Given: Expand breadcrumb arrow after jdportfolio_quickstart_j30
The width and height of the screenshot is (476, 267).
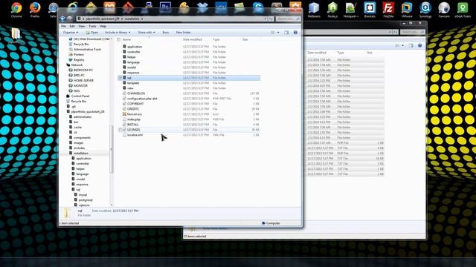Looking at the screenshot, I should tap(122, 19).
